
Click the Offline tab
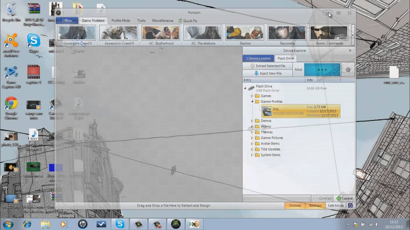point(67,21)
